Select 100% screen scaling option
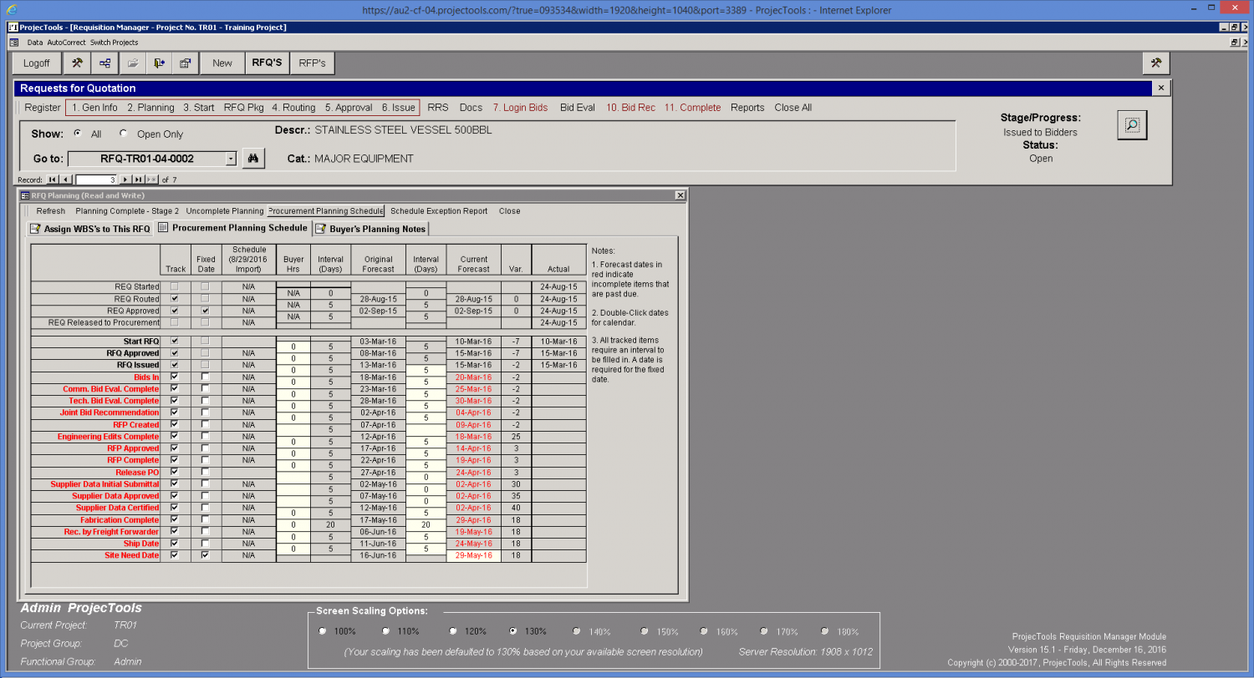The image size is (1254, 678). pyautogui.click(x=323, y=631)
